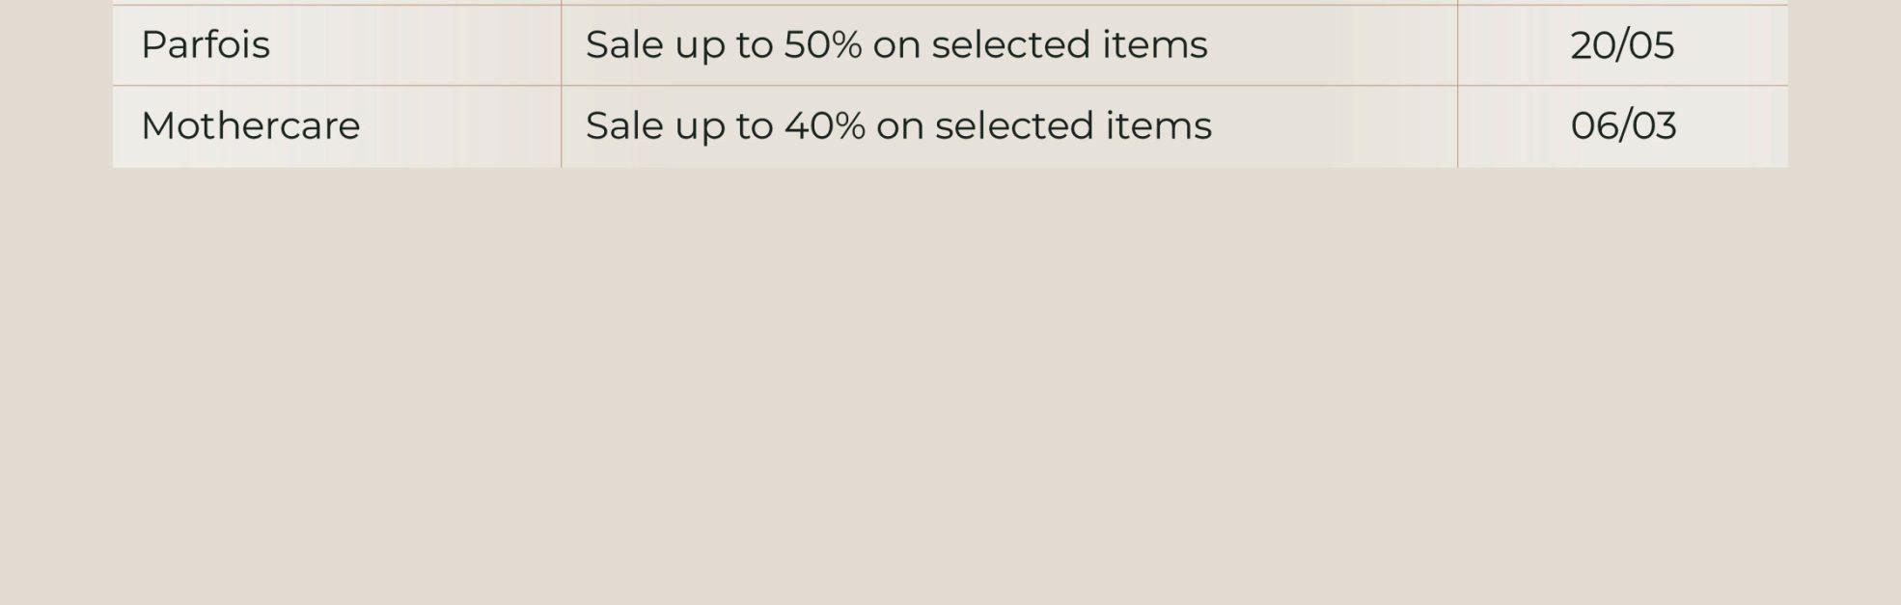Click the word Mothercare
The image size is (1901, 605).
click(251, 126)
